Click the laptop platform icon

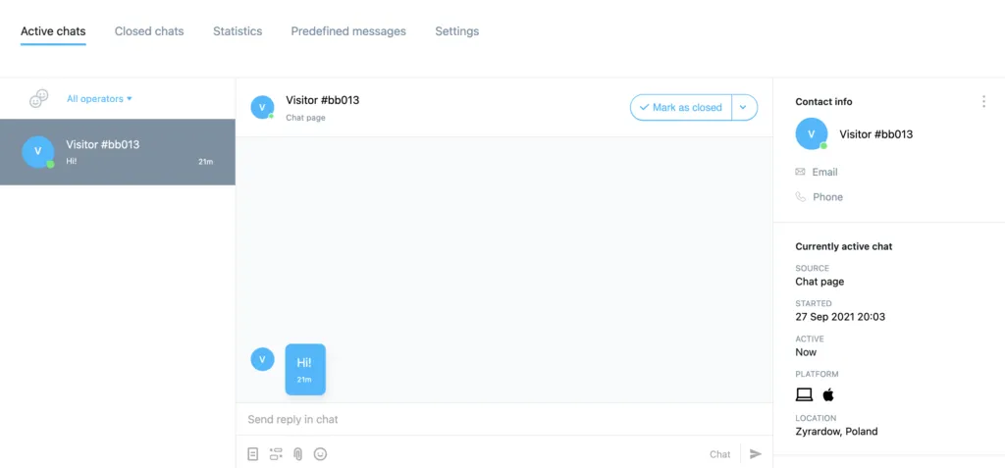pos(804,395)
